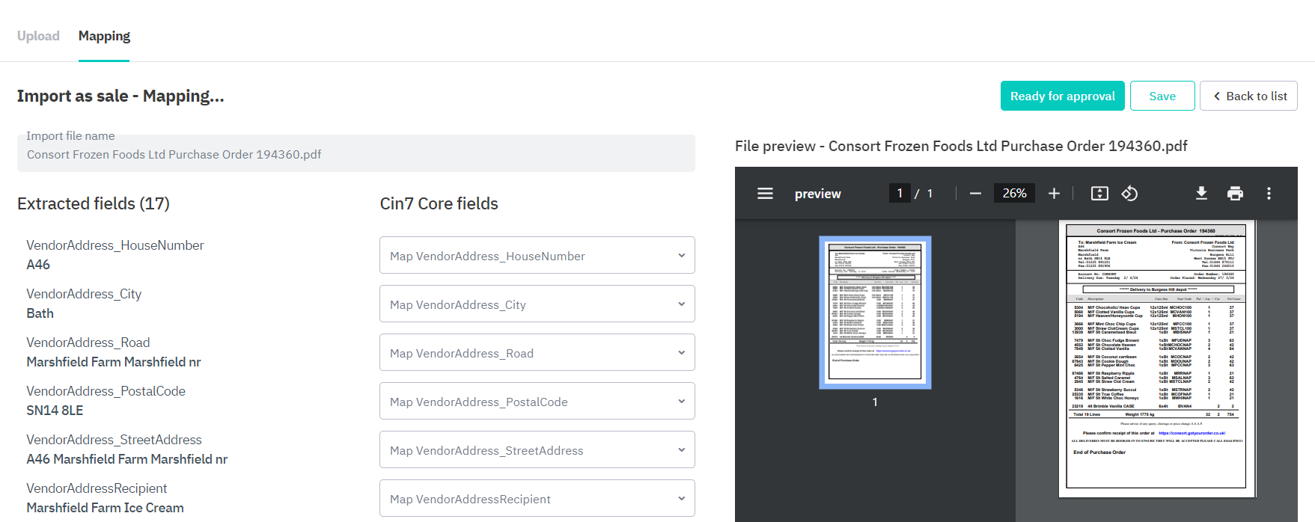The image size is (1315, 522).
Task: Expand the Map VendorAddress_City dropdown
Action: pos(537,304)
